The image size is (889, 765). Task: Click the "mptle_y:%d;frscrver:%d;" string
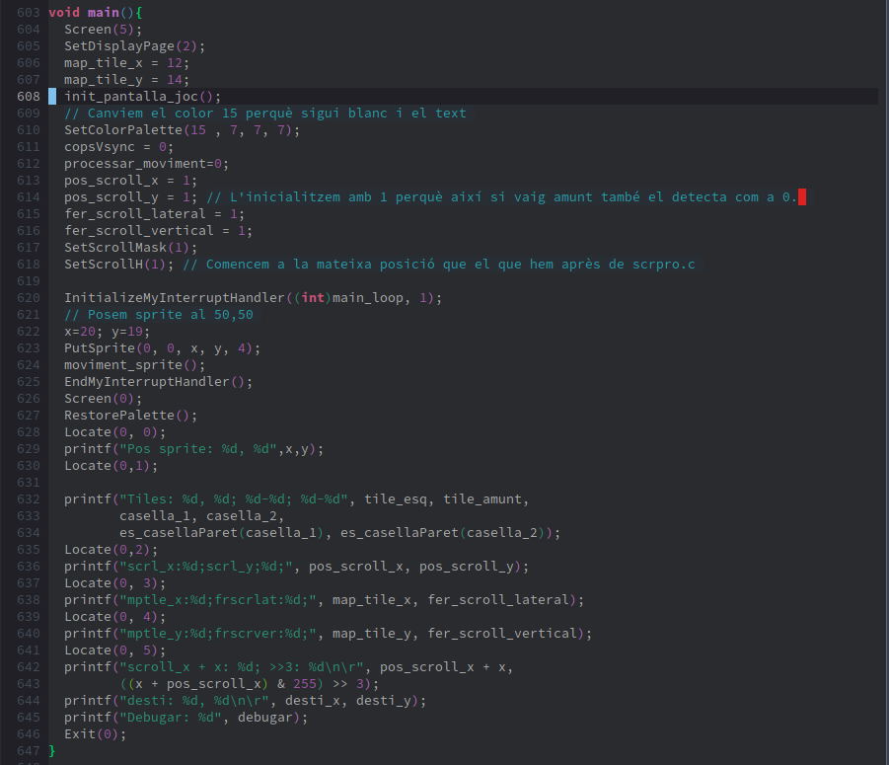[x=217, y=634]
